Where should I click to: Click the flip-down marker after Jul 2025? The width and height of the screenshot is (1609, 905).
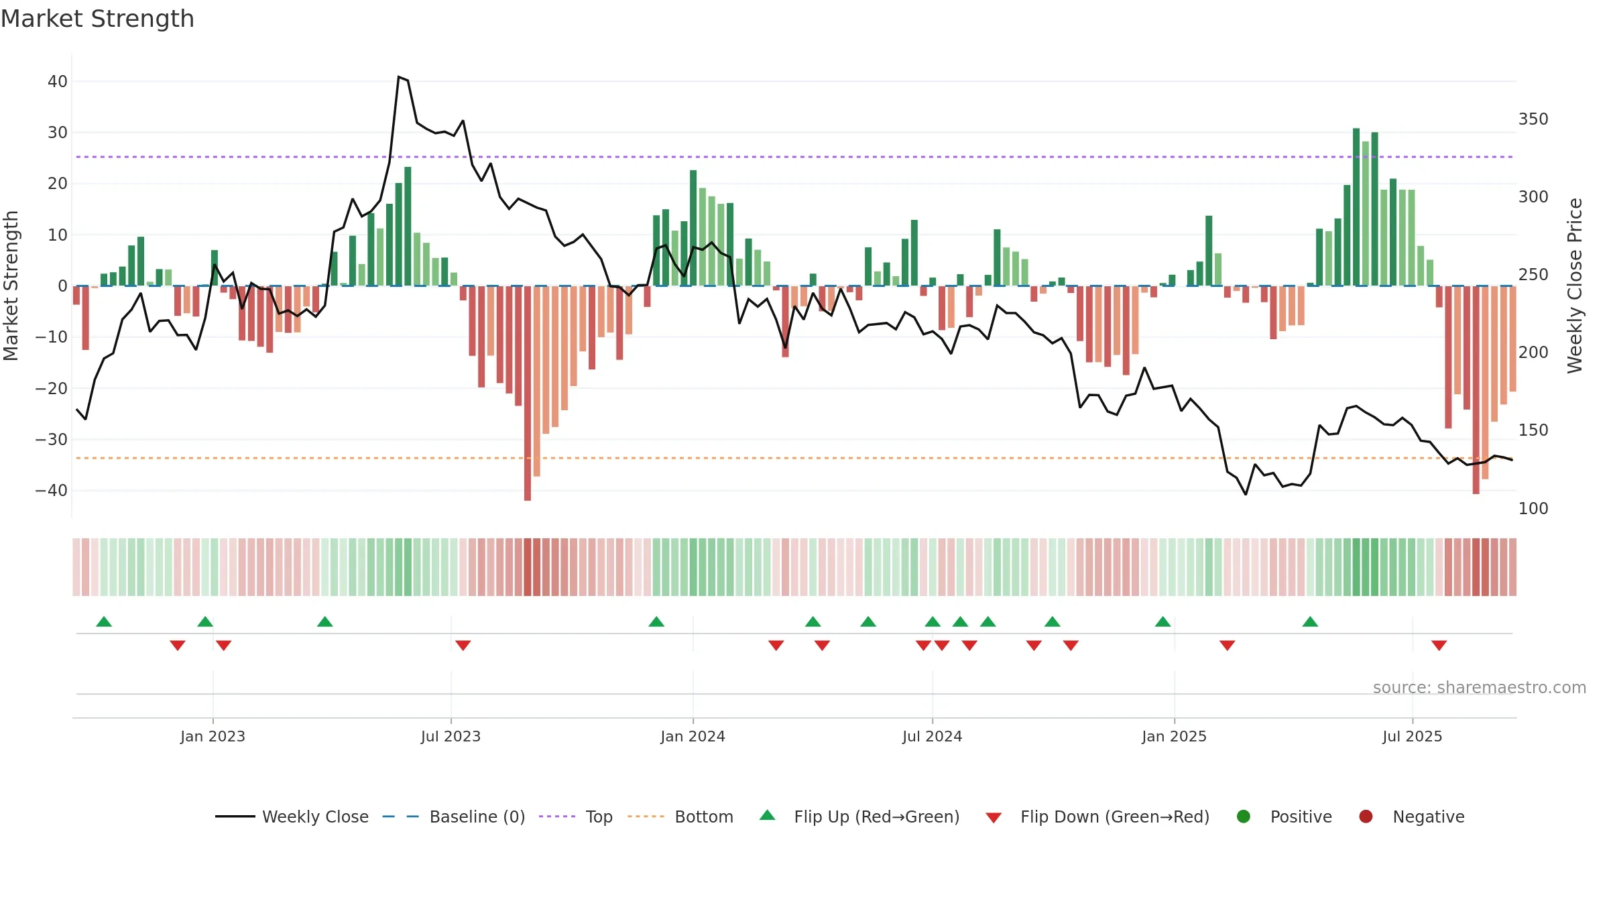pyautogui.click(x=1439, y=646)
